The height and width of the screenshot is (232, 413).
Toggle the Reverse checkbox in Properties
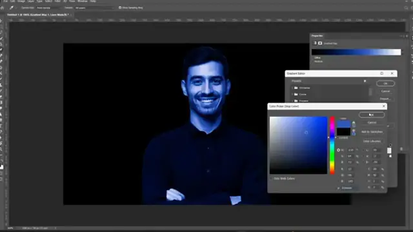313,61
